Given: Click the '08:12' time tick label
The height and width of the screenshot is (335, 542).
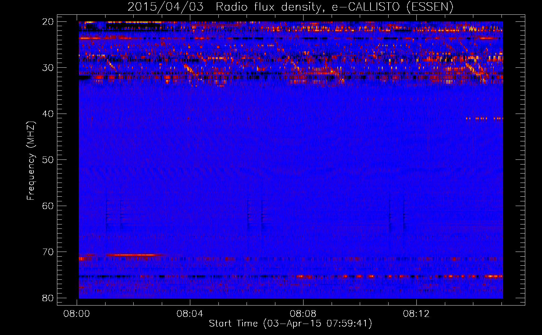Looking at the screenshot, I should click(x=416, y=314).
